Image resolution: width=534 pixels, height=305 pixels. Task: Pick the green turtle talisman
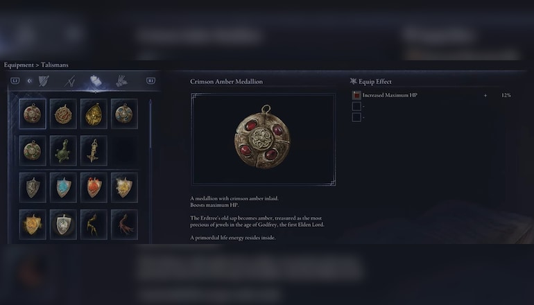tap(63, 151)
